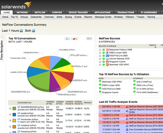Screen dimensions: 163x133
Task: Click the conversation icon beside ewade to/from
Action: [19, 113]
